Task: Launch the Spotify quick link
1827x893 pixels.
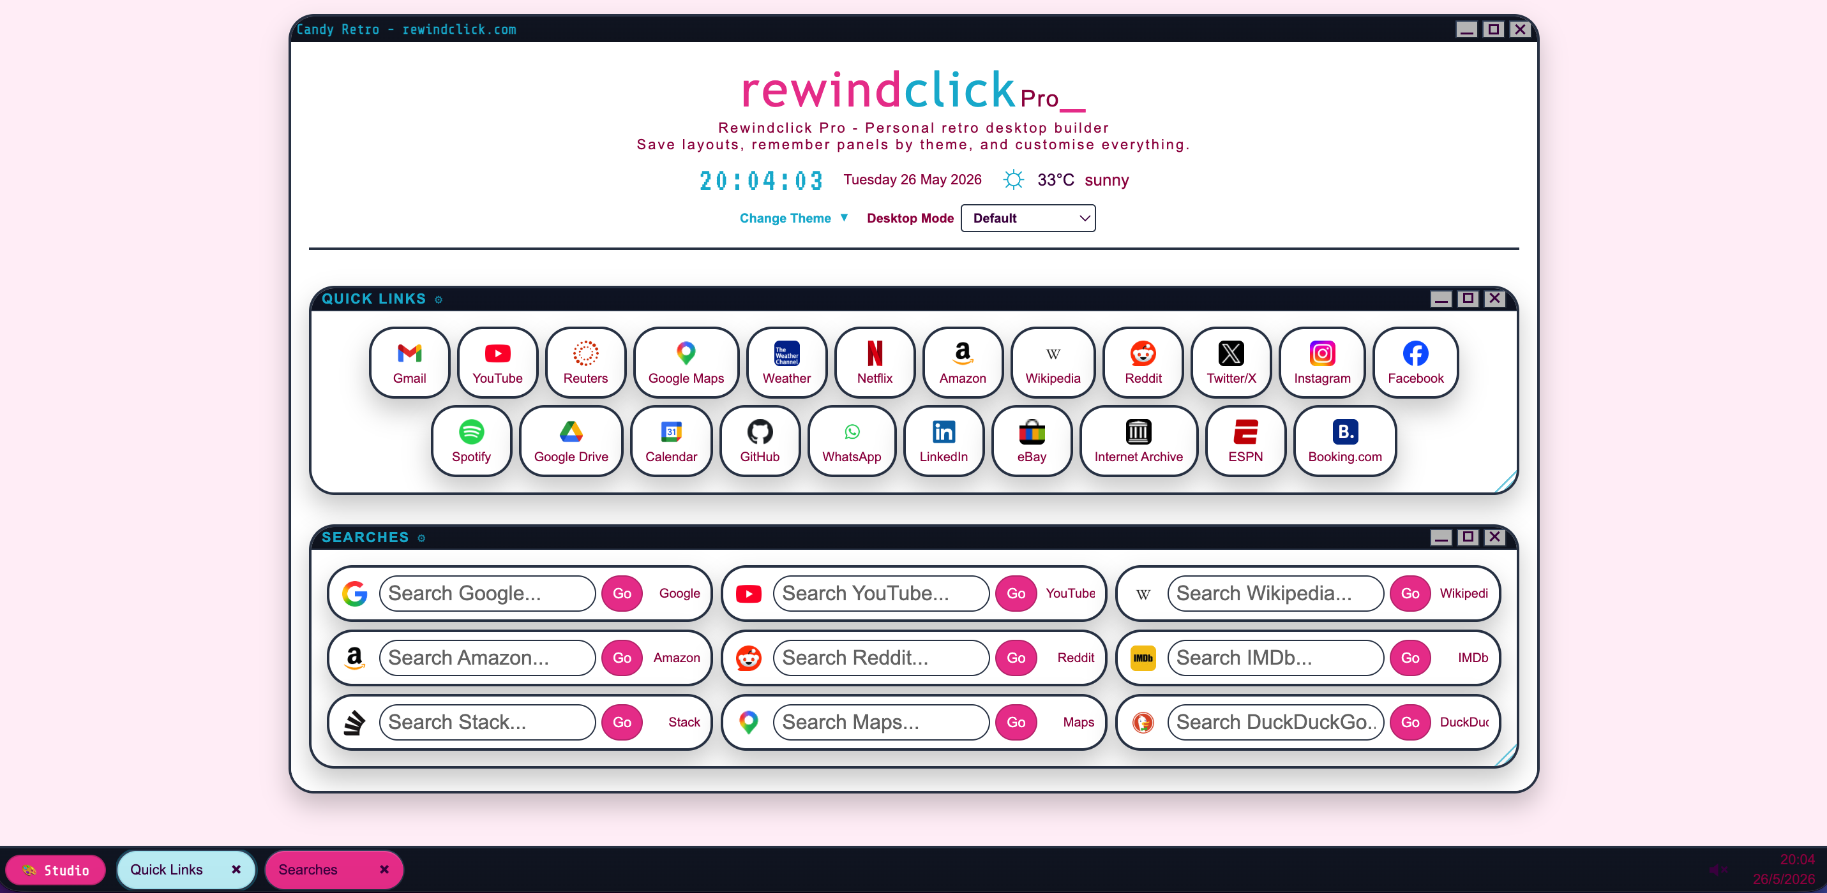Action: click(471, 441)
